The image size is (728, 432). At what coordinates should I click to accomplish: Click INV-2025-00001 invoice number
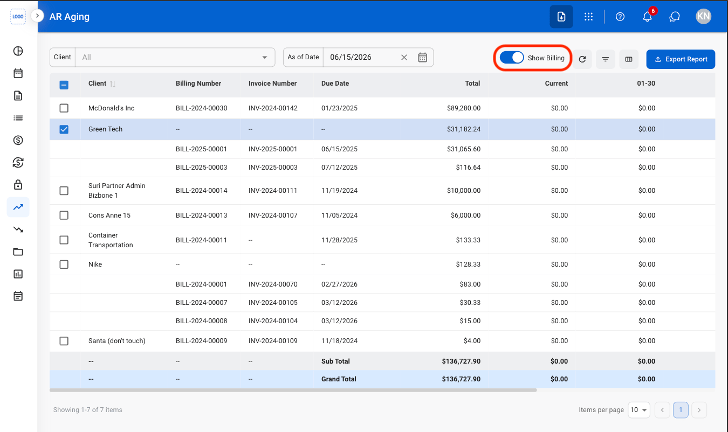273,149
